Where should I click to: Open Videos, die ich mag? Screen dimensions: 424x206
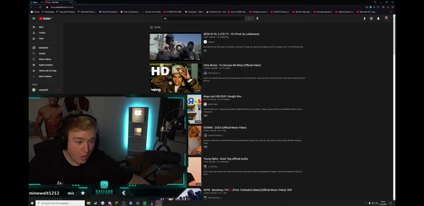click(46, 71)
